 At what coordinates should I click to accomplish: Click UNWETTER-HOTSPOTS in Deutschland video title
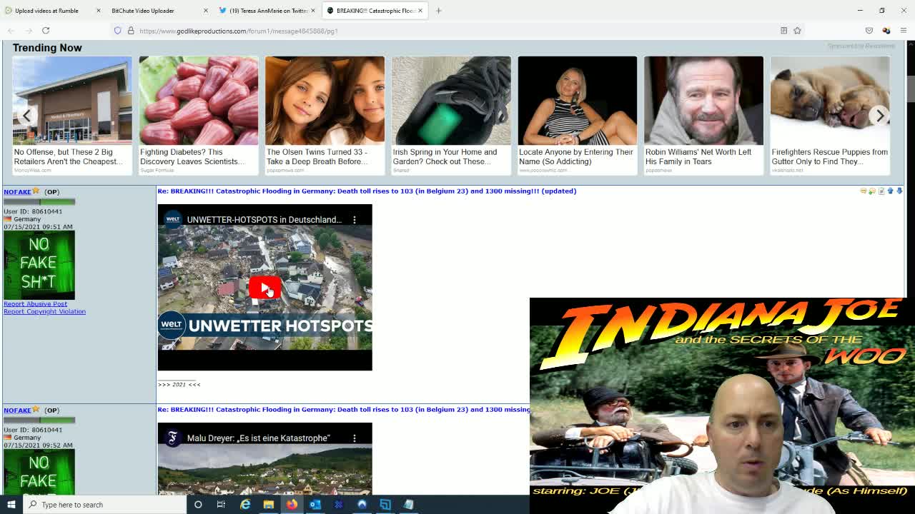click(264, 220)
